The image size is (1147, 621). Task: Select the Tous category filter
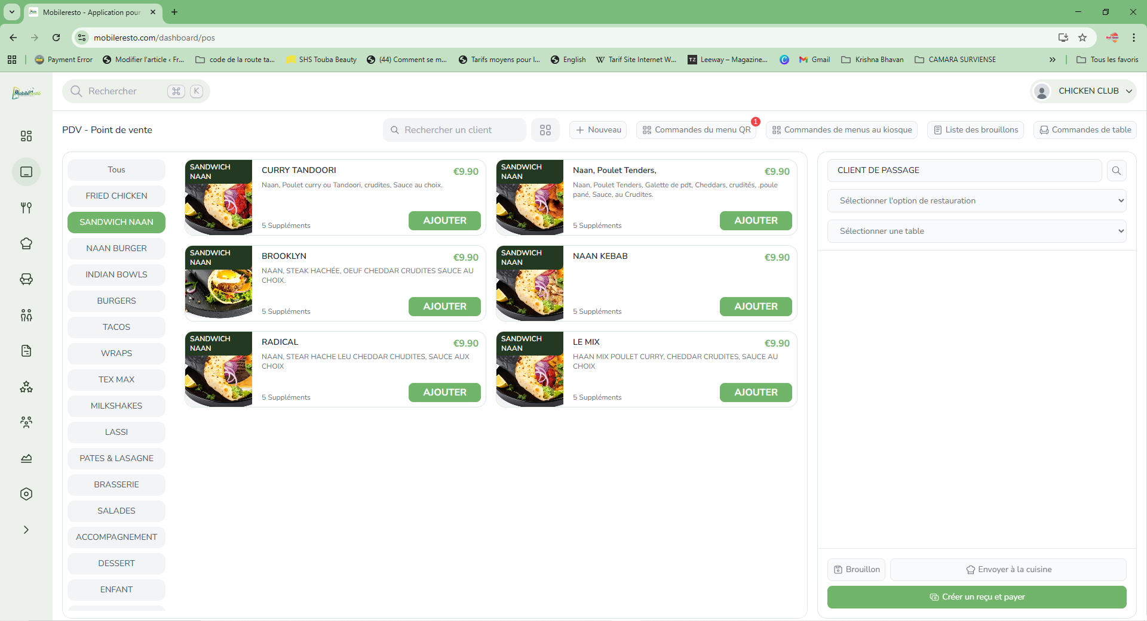pyautogui.click(x=116, y=170)
